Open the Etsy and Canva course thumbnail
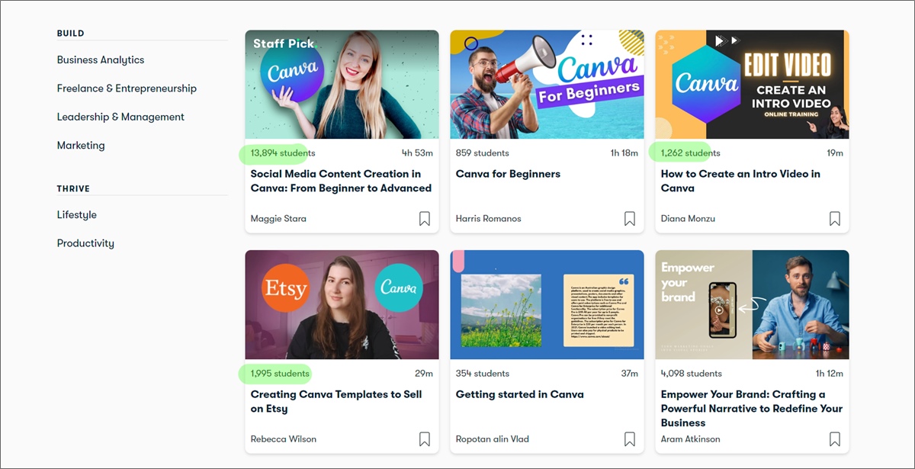Viewport: 915px width, 469px height. point(342,305)
